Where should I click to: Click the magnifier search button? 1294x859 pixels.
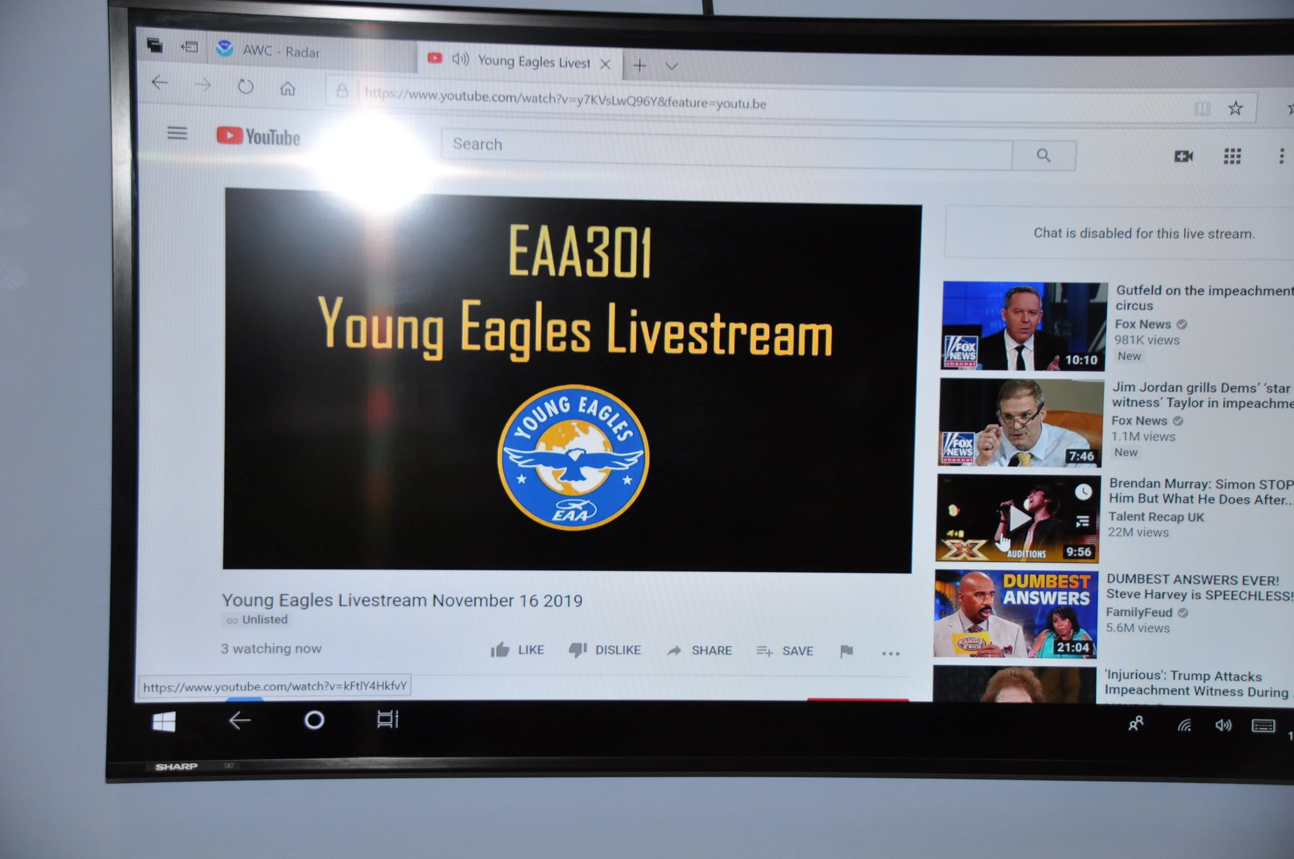1043,156
